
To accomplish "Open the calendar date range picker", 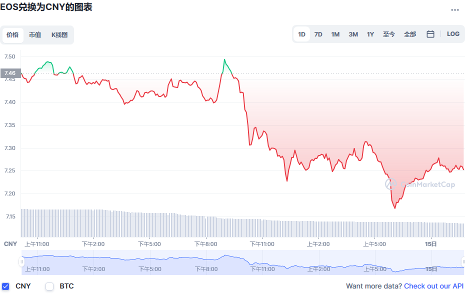I will (x=430, y=34).
